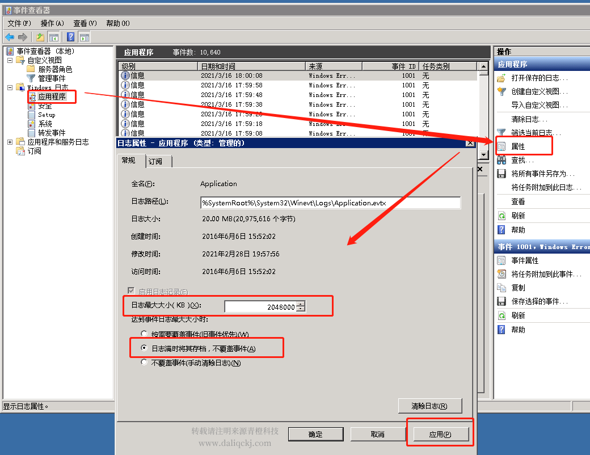Click the max log size spinner arrows
Image resolution: width=590 pixels, height=455 pixels.
coord(301,307)
